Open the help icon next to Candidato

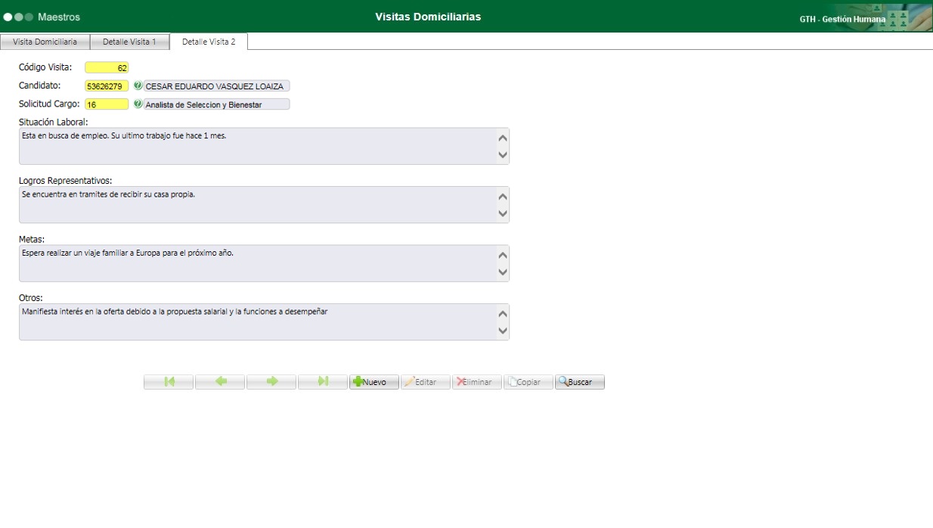click(138, 85)
